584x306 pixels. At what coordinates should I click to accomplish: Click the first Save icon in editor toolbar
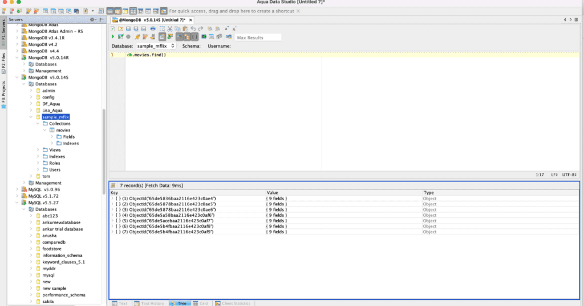[x=128, y=28]
